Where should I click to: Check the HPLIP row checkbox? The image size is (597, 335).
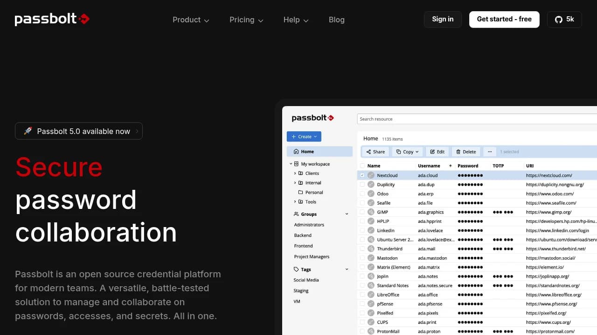point(362,221)
